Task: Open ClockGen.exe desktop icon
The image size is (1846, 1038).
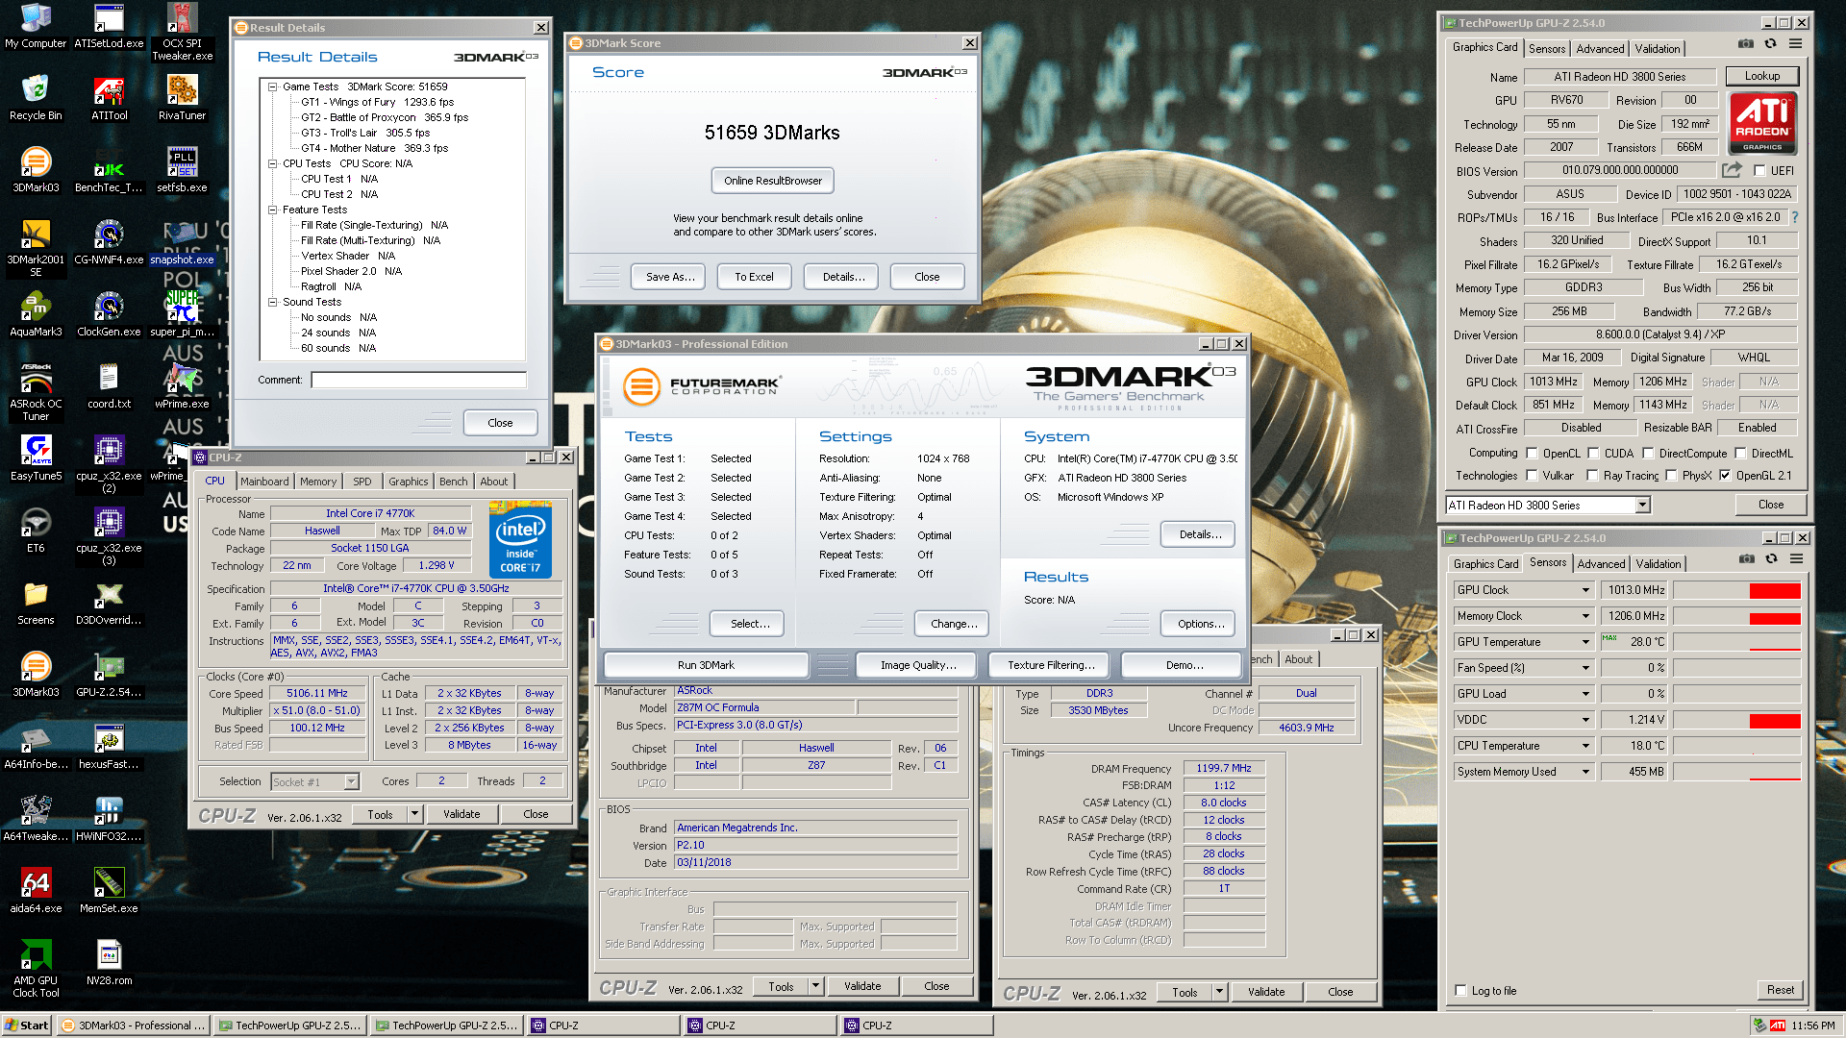Action: click(109, 313)
